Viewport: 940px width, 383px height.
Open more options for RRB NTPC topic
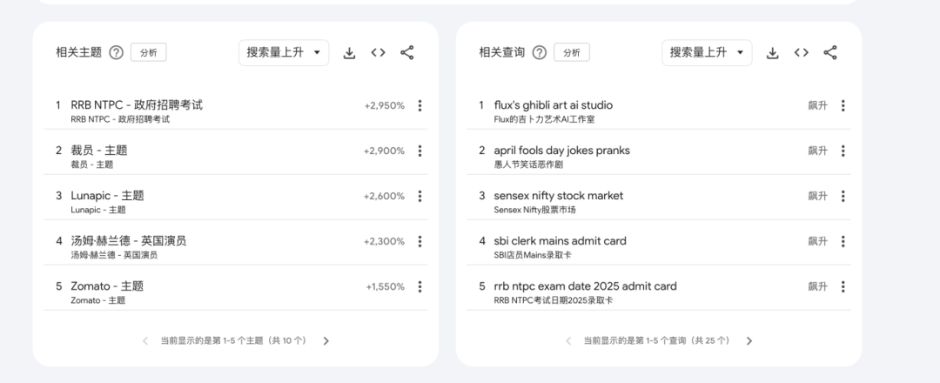[420, 106]
